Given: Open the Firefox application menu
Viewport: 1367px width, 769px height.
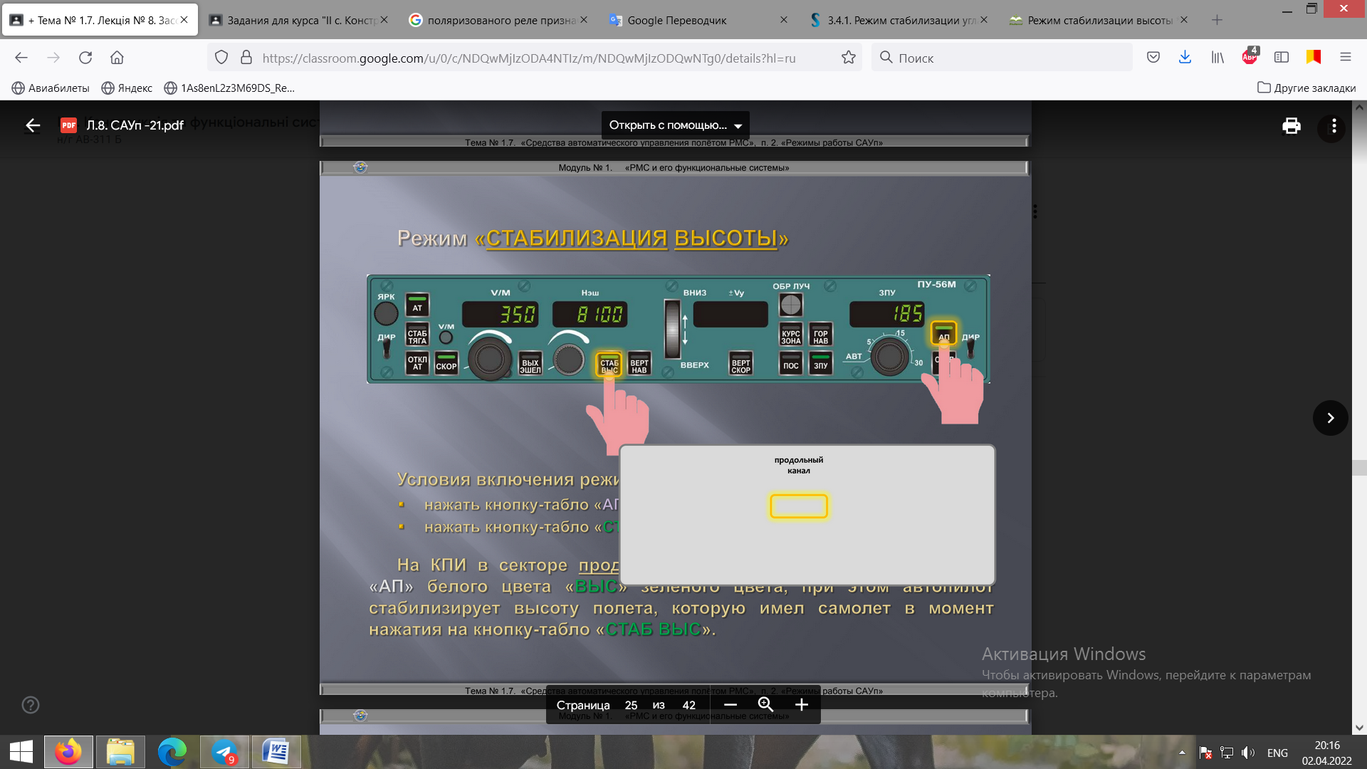Looking at the screenshot, I should [x=1346, y=58].
